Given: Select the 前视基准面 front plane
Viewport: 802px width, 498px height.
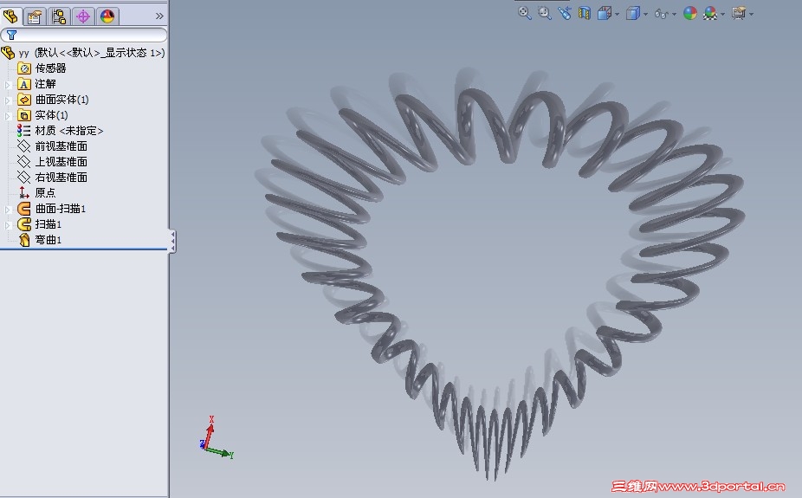Looking at the screenshot, I should 61,146.
